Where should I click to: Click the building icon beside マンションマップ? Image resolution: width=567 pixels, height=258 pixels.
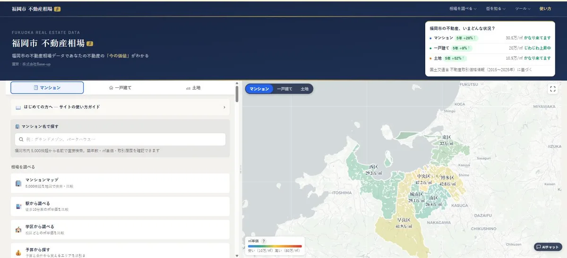coord(18,183)
